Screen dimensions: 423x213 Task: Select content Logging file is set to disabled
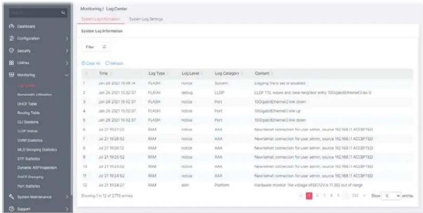[x=279, y=83]
